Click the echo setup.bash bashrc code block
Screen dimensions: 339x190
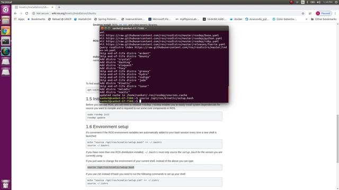[x=154, y=144]
